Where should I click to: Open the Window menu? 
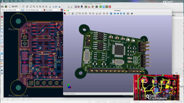(35, 1)
